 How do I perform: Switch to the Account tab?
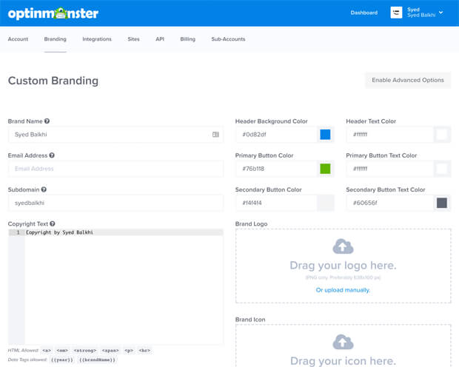(x=18, y=39)
